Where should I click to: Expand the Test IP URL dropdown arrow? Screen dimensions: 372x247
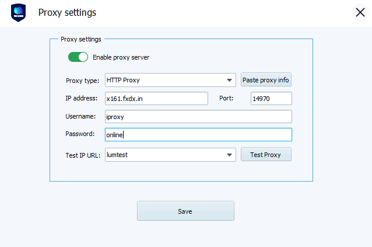click(230, 155)
